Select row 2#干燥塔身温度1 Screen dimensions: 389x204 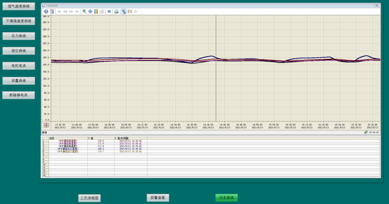click(x=68, y=141)
